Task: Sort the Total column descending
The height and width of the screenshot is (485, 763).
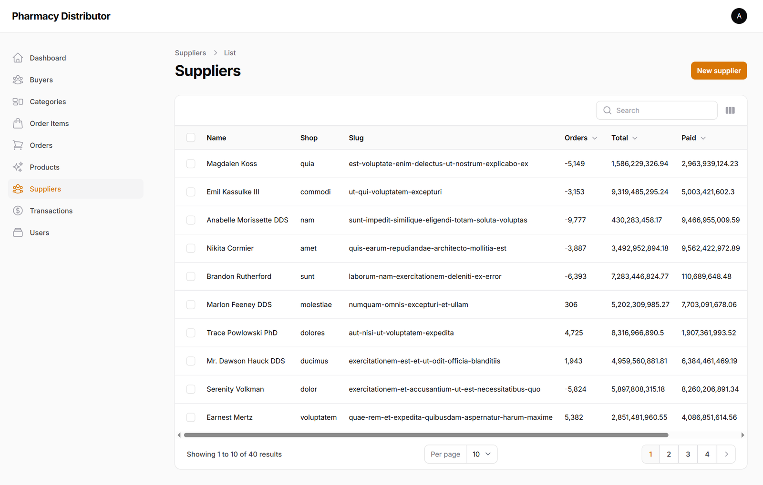Action: [635, 138]
